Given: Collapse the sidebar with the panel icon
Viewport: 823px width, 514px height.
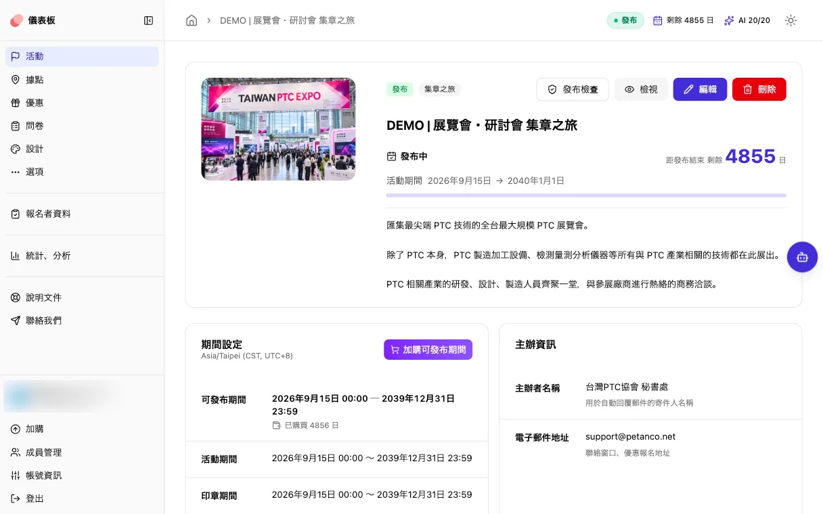Looking at the screenshot, I should pos(149,21).
